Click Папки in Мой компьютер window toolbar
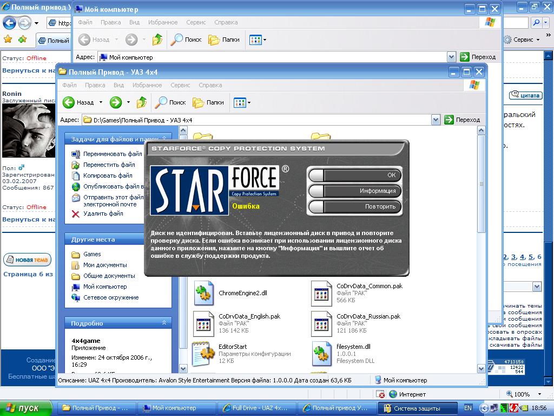 [223, 40]
